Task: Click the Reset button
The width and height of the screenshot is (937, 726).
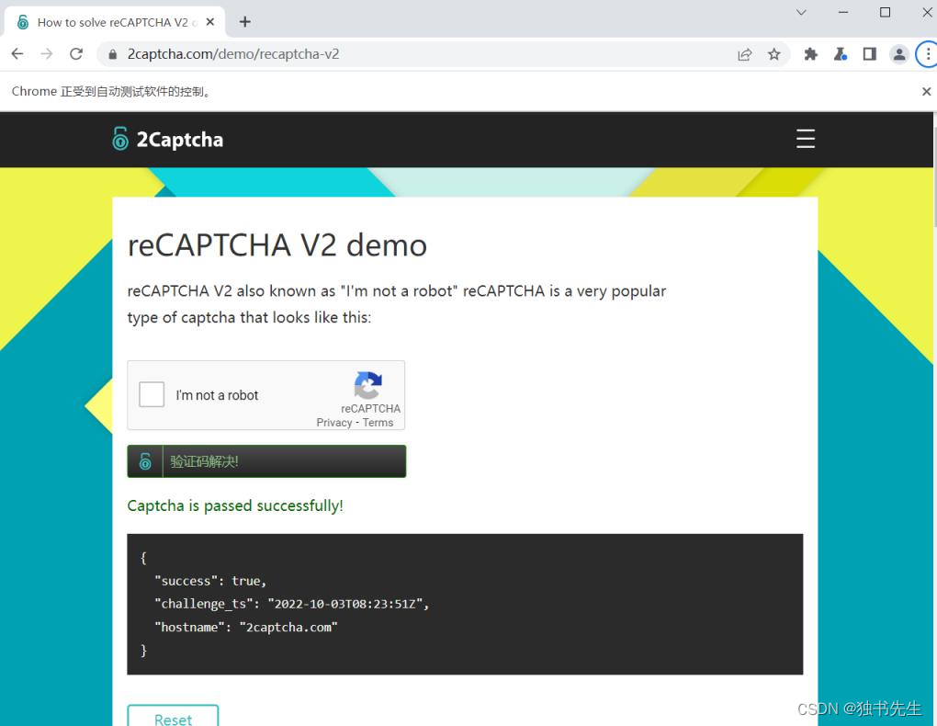Action: tap(173, 718)
